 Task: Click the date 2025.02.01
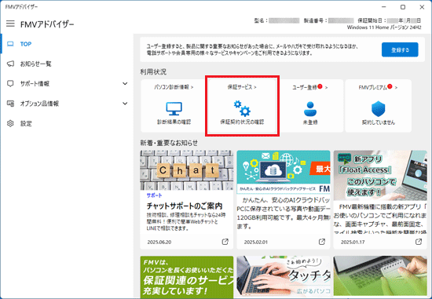pos(256,242)
